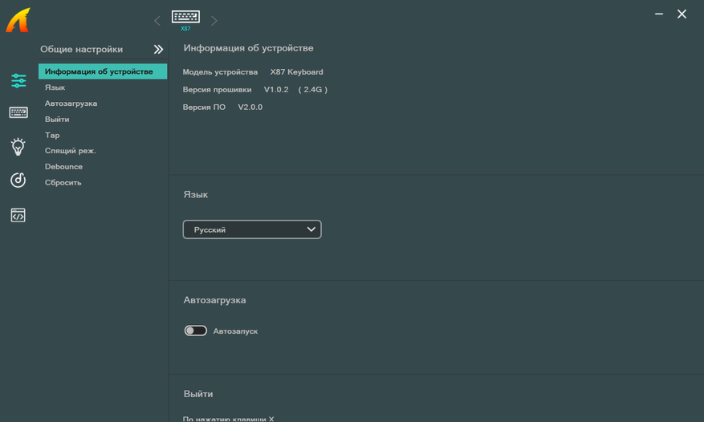
Task: Open general settings sliders icon in sidebar
Action: [18, 80]
